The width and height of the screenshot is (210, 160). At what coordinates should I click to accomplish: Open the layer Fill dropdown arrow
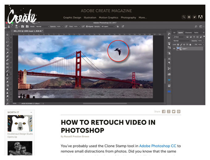pyautogui.click(x=204, y=44)
